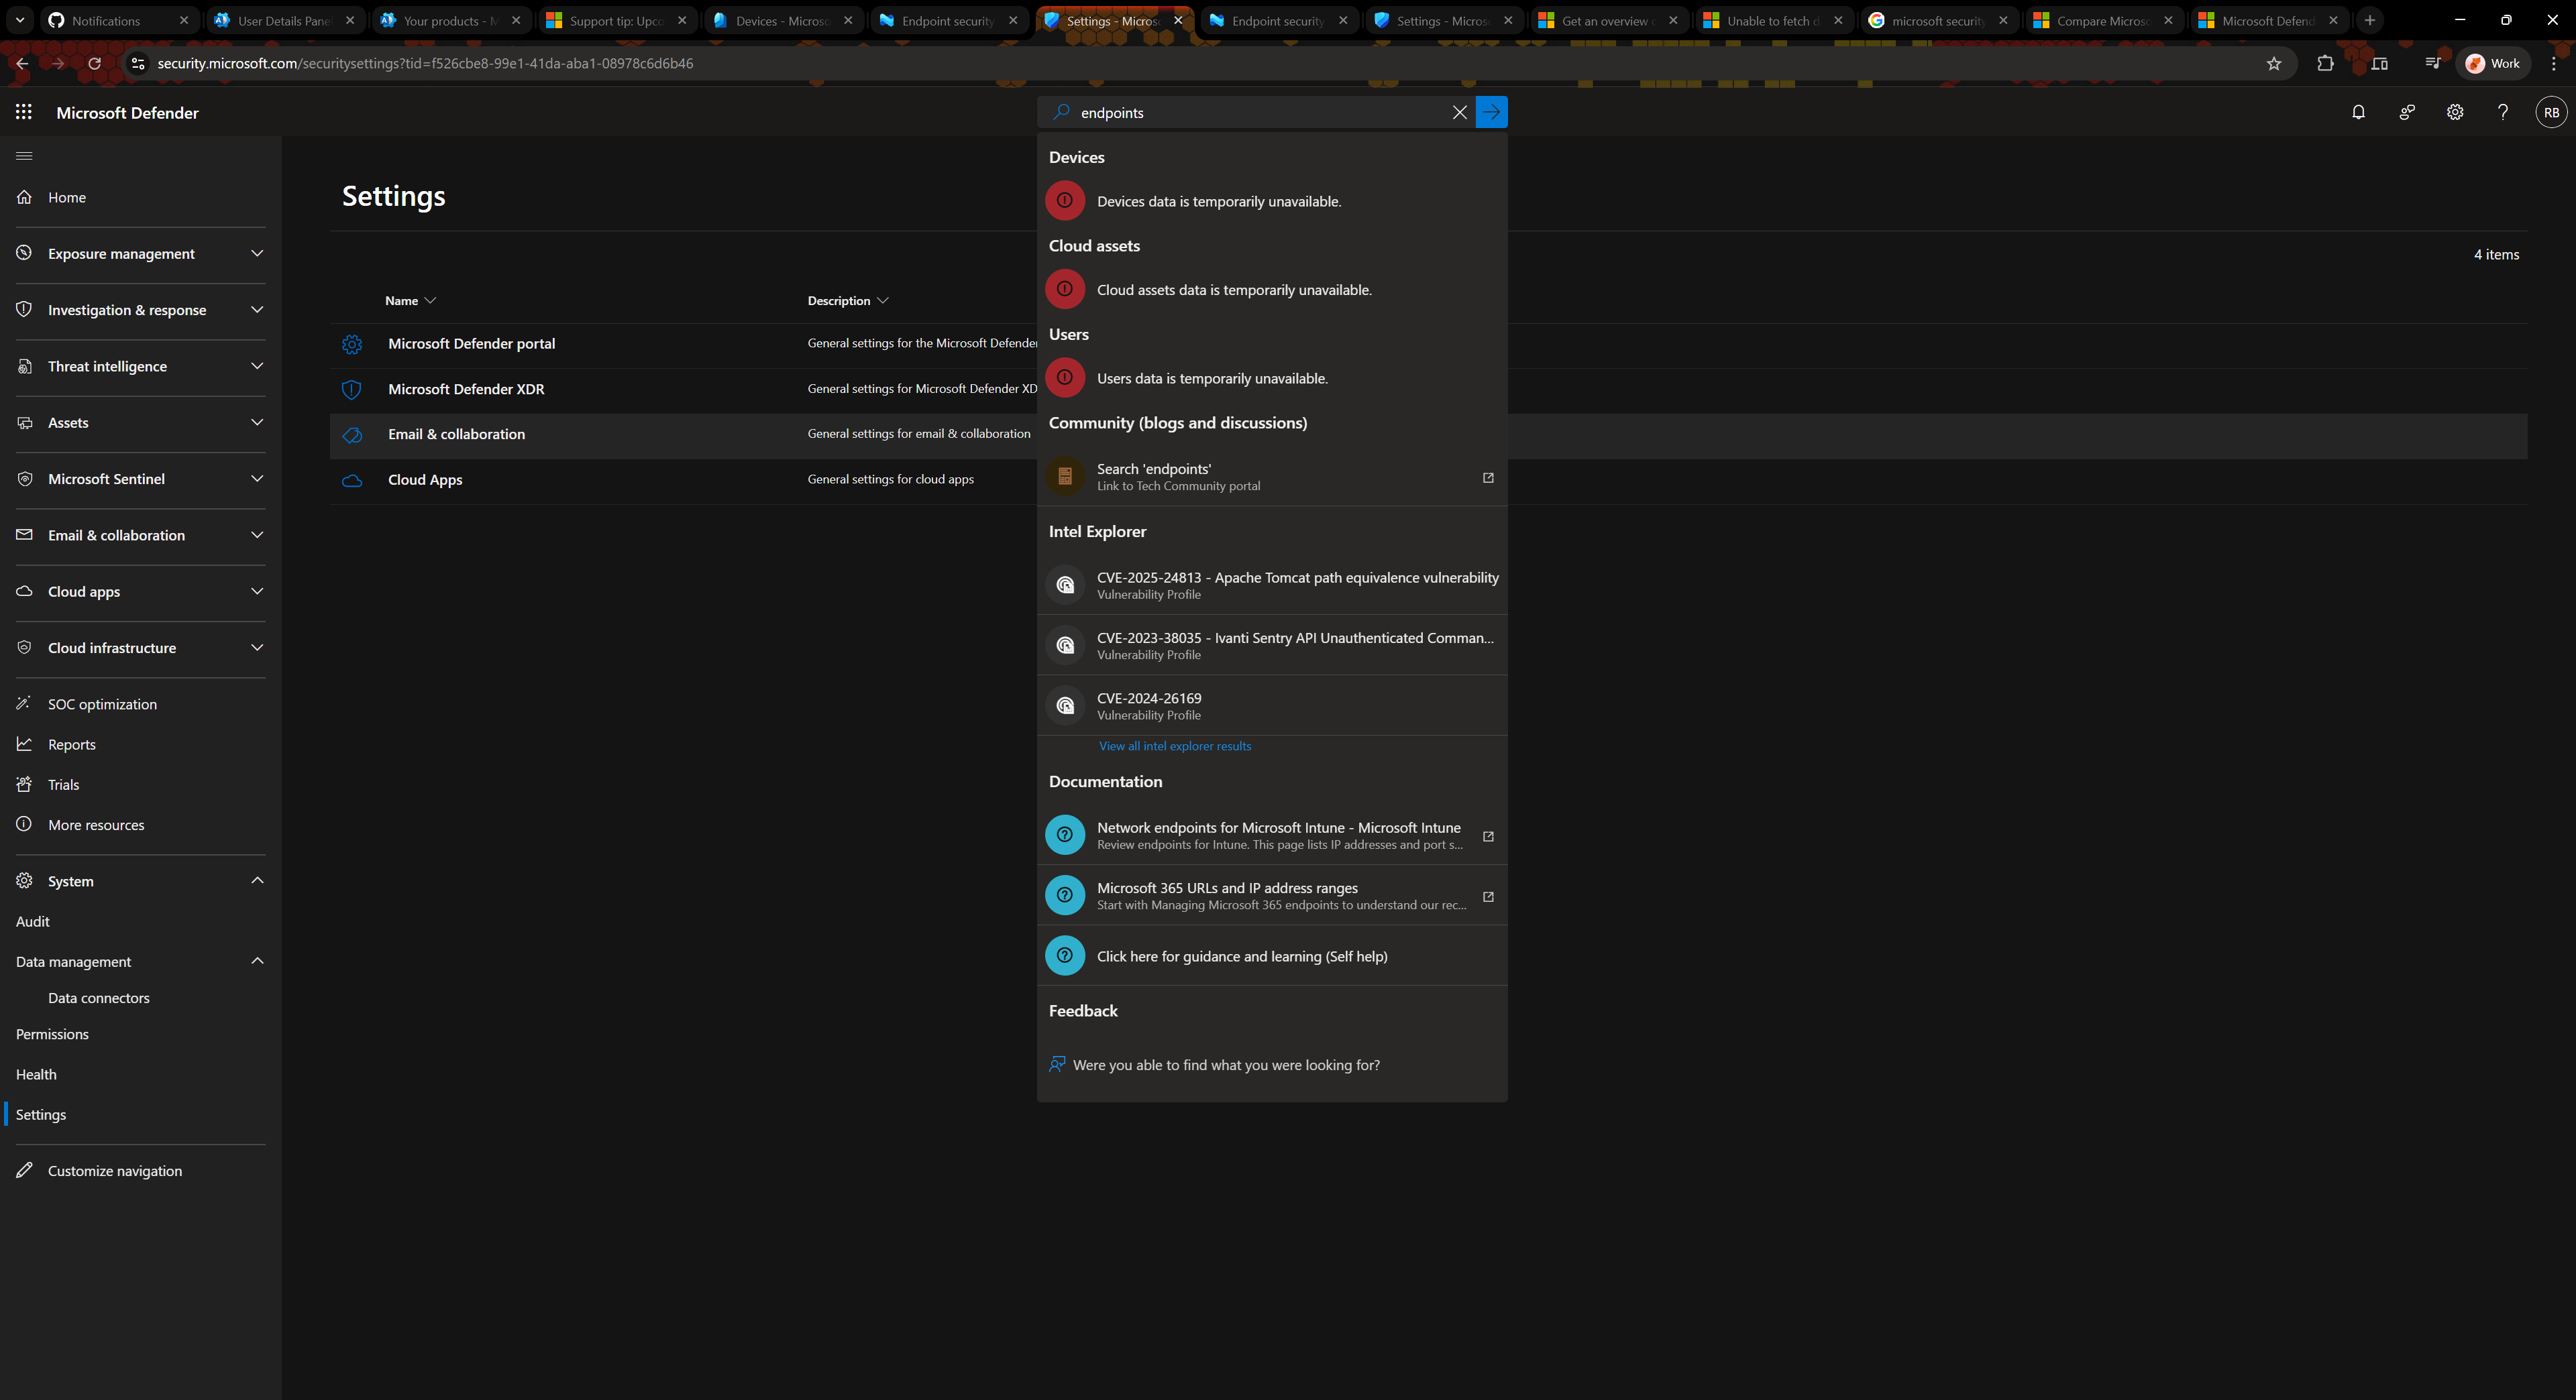This screenshot has height=1400, width=2576.
Task: Open Microsoft Defender XDR settings
Action: [x=466, y=389]
